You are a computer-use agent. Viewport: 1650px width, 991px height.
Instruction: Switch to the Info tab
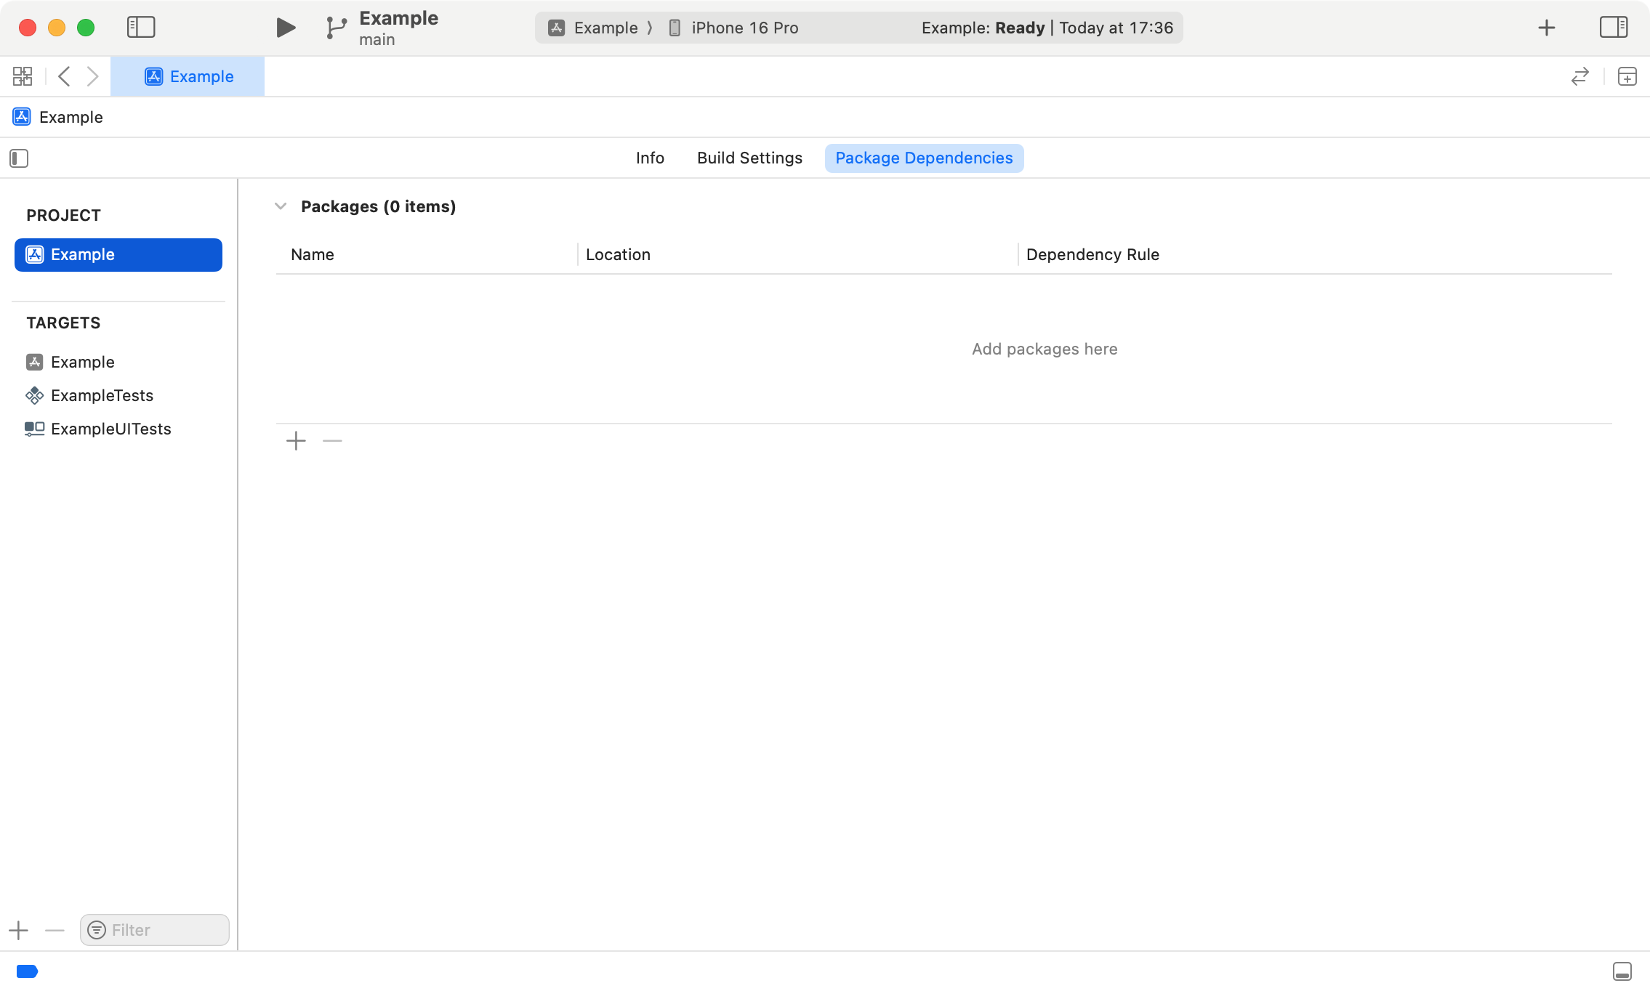(x=650, y=158)
